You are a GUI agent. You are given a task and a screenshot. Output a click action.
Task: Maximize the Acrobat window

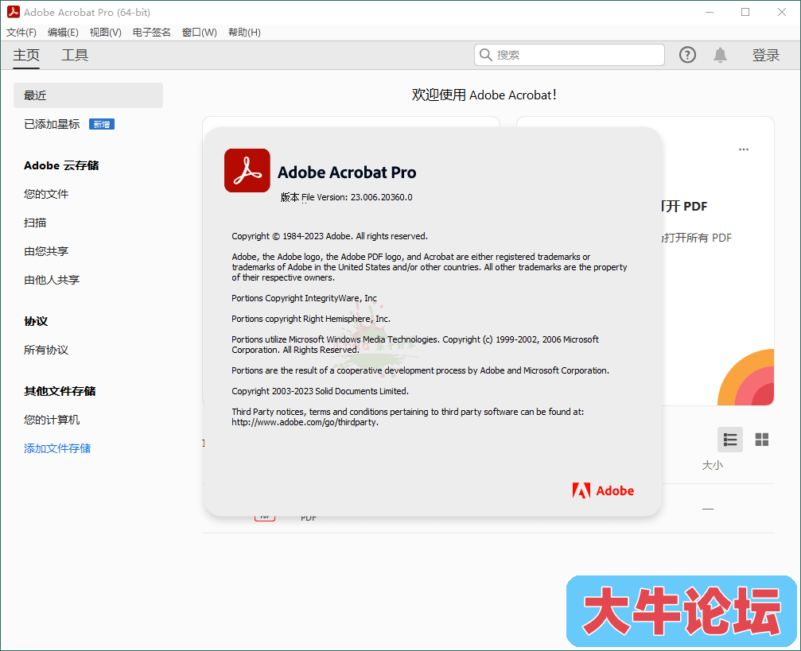pyautogui.click(x=745, y=12)
